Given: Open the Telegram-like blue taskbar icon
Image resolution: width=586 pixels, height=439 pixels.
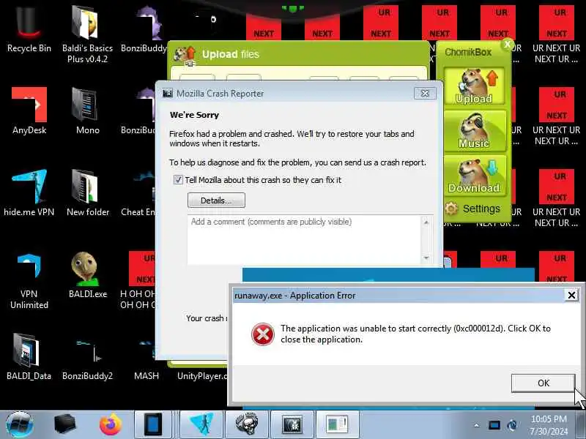Looking at the screenshot, I should coord(202,424).
